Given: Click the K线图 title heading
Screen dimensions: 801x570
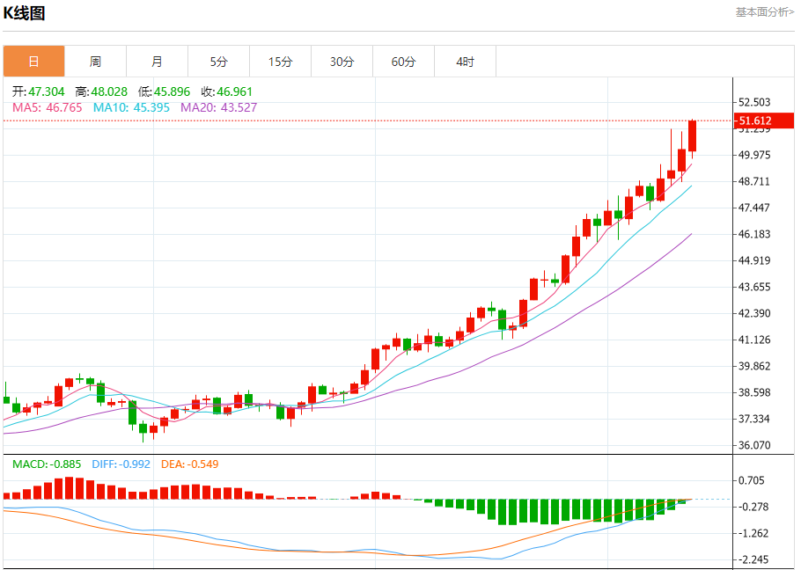Looking at the screenshot, I should 25,13.
